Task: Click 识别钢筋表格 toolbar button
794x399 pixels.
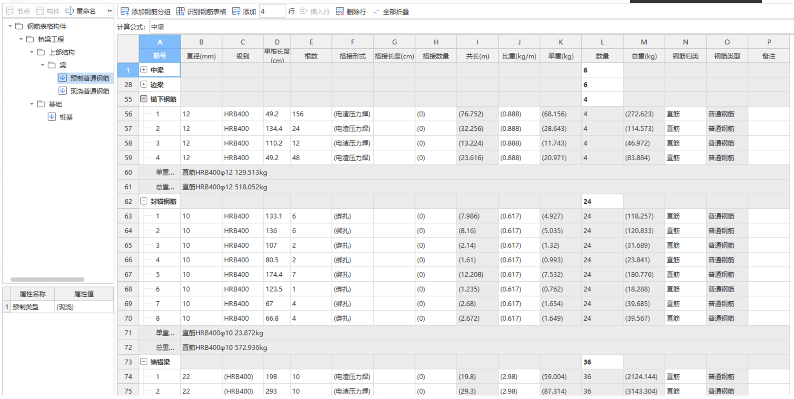Action: tap(201, 12)
